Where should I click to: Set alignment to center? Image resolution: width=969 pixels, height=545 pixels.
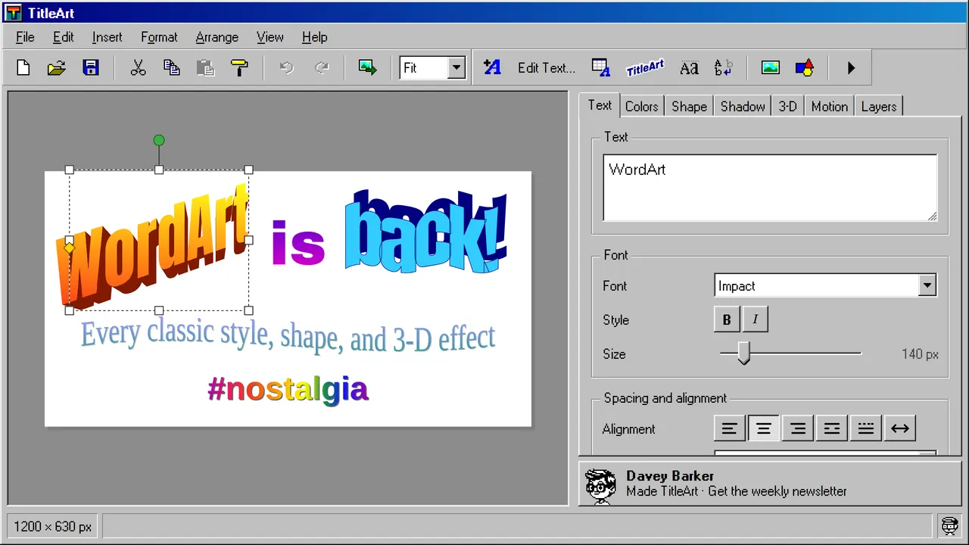tap(763, 429)
